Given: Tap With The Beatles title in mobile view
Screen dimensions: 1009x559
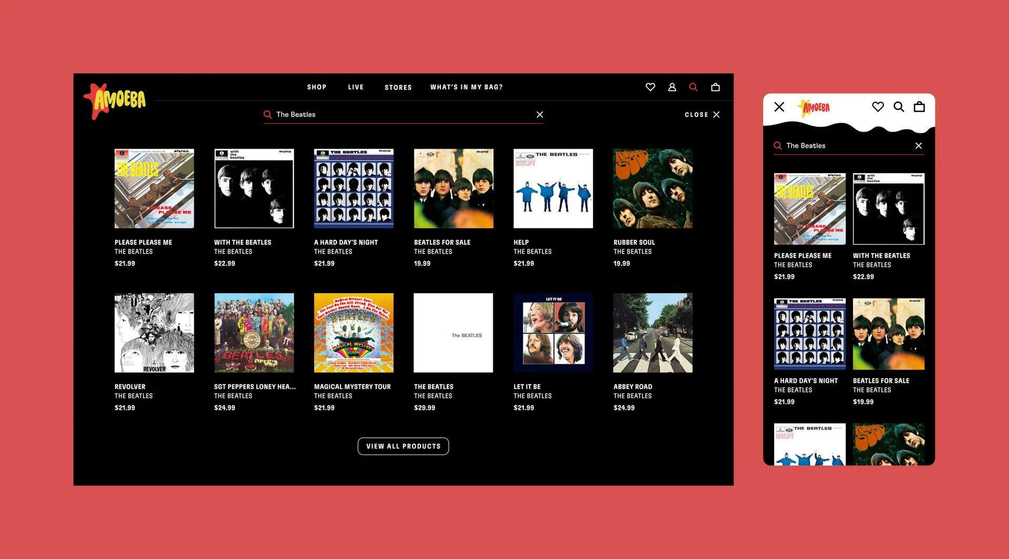Looking at the screenshot, I should tap(881, 256).
